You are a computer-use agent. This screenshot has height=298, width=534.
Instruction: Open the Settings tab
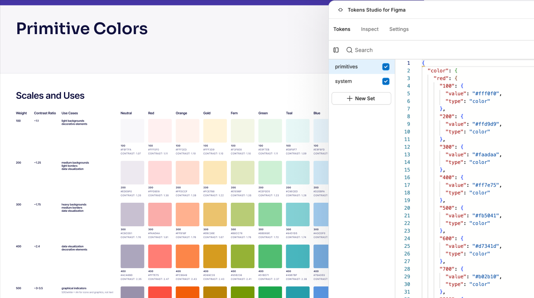pos(399,29)
